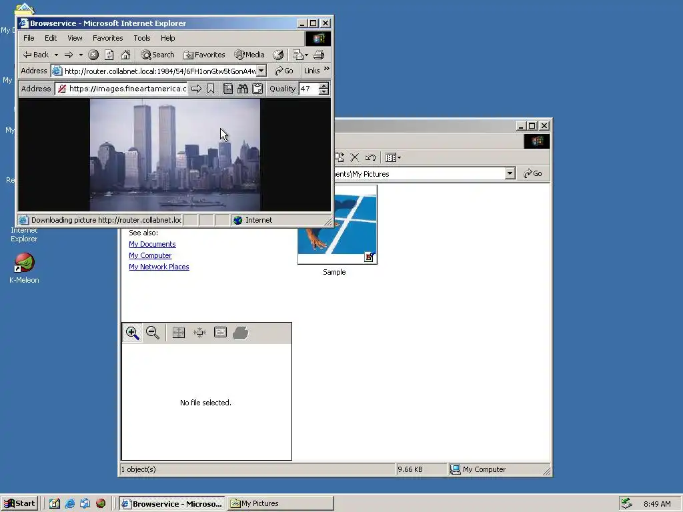Click the Mail icon in IE toolbar
Image resolution: width=683 pixels, height=512 pixels.
tap(300, 55)
